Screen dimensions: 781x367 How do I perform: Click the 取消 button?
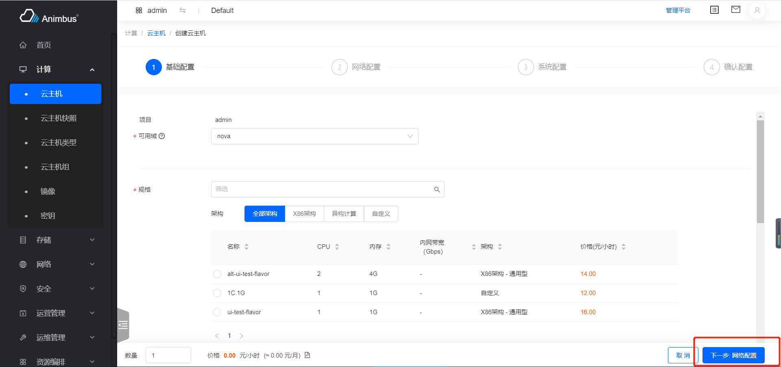pyautogui.click(x=683, y=355)
